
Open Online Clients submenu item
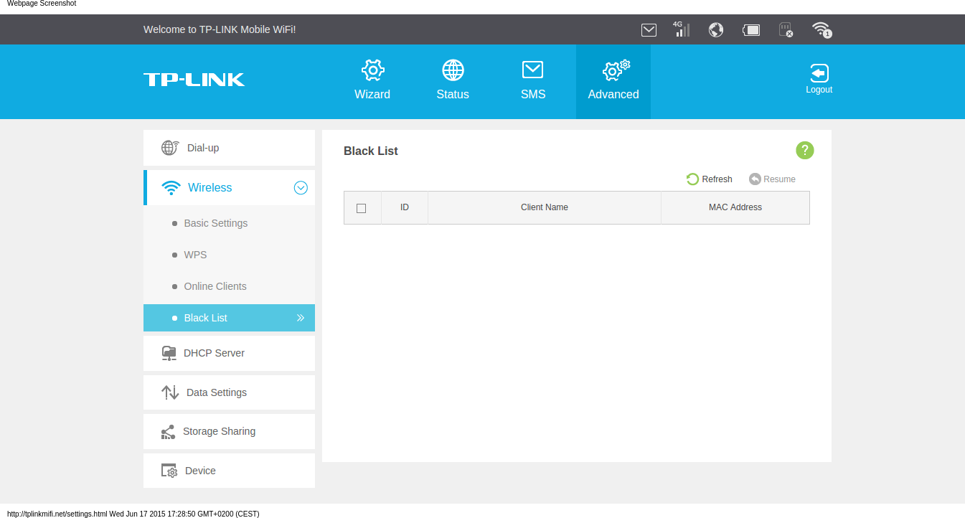[x=215, y=286]
